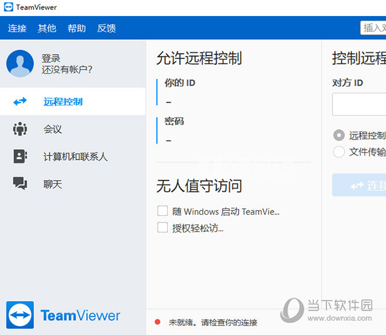Click the 未就绪。请检查你的连接 status text

coord(213,322)
